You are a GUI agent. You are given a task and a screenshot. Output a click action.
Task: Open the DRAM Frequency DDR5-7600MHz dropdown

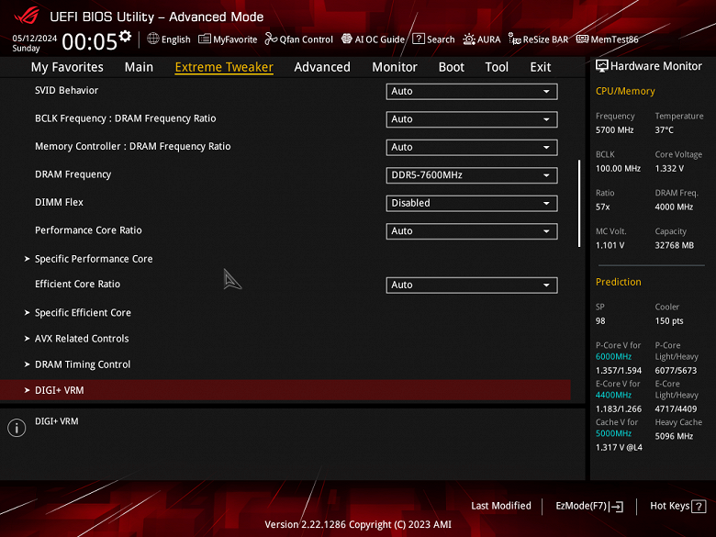471,175
